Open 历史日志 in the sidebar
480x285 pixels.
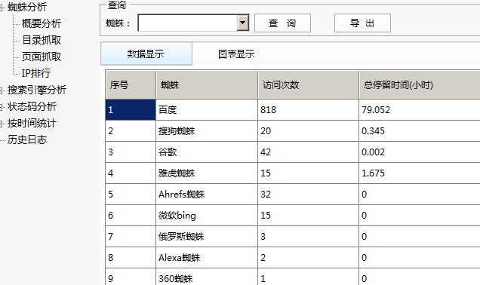(27, 139)
